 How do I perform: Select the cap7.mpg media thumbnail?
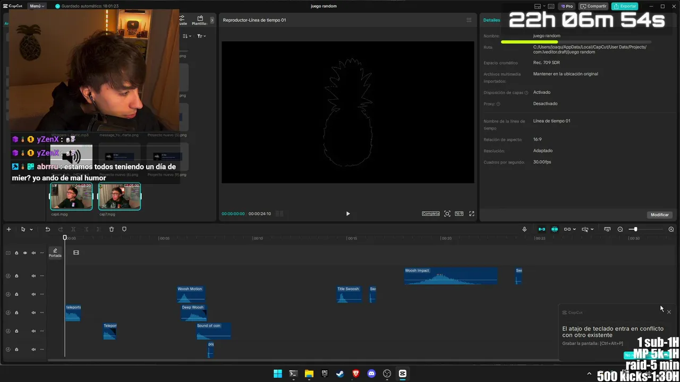pyautogui.click(x=119, y=196)
